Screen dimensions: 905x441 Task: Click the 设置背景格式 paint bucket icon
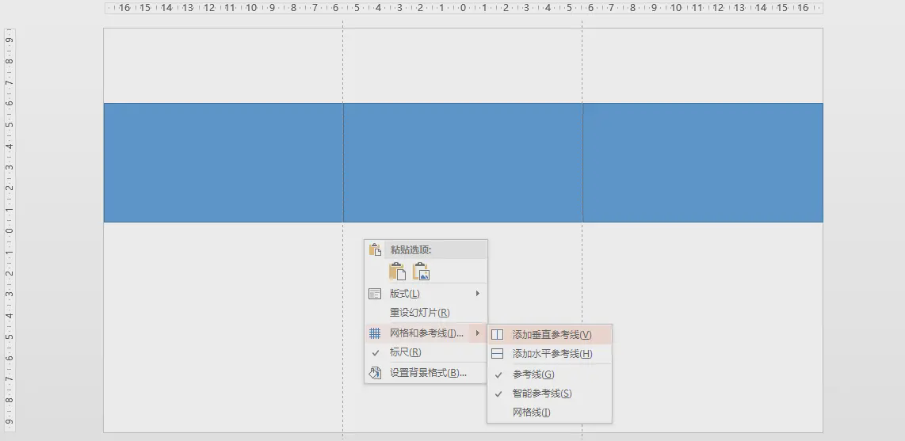coord(375,373)
